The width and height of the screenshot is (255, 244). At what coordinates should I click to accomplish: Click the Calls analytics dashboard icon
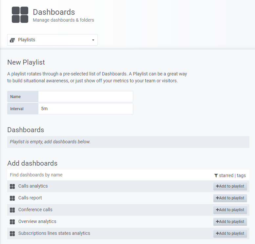tap(12, 186)
